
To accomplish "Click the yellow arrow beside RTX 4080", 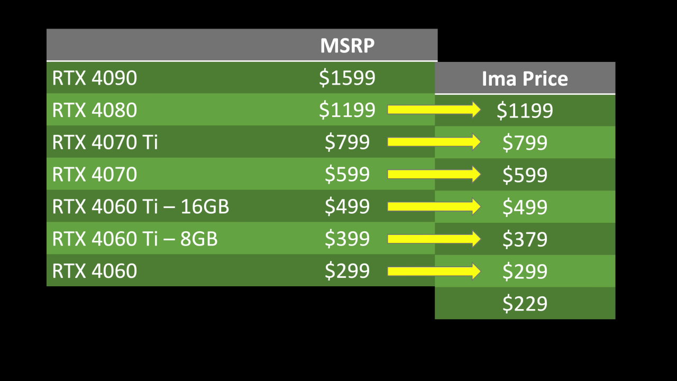I will [434, 110].
